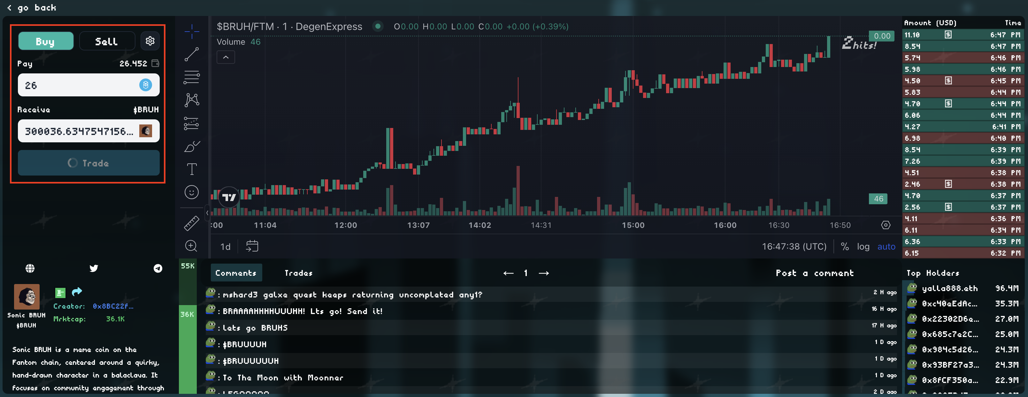Open the Twitter link icon

tap(94, 268)
